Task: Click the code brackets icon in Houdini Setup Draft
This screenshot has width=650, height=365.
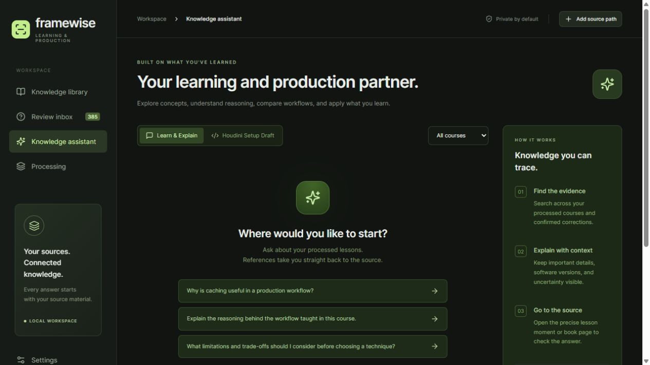Action: pos(215,135)
